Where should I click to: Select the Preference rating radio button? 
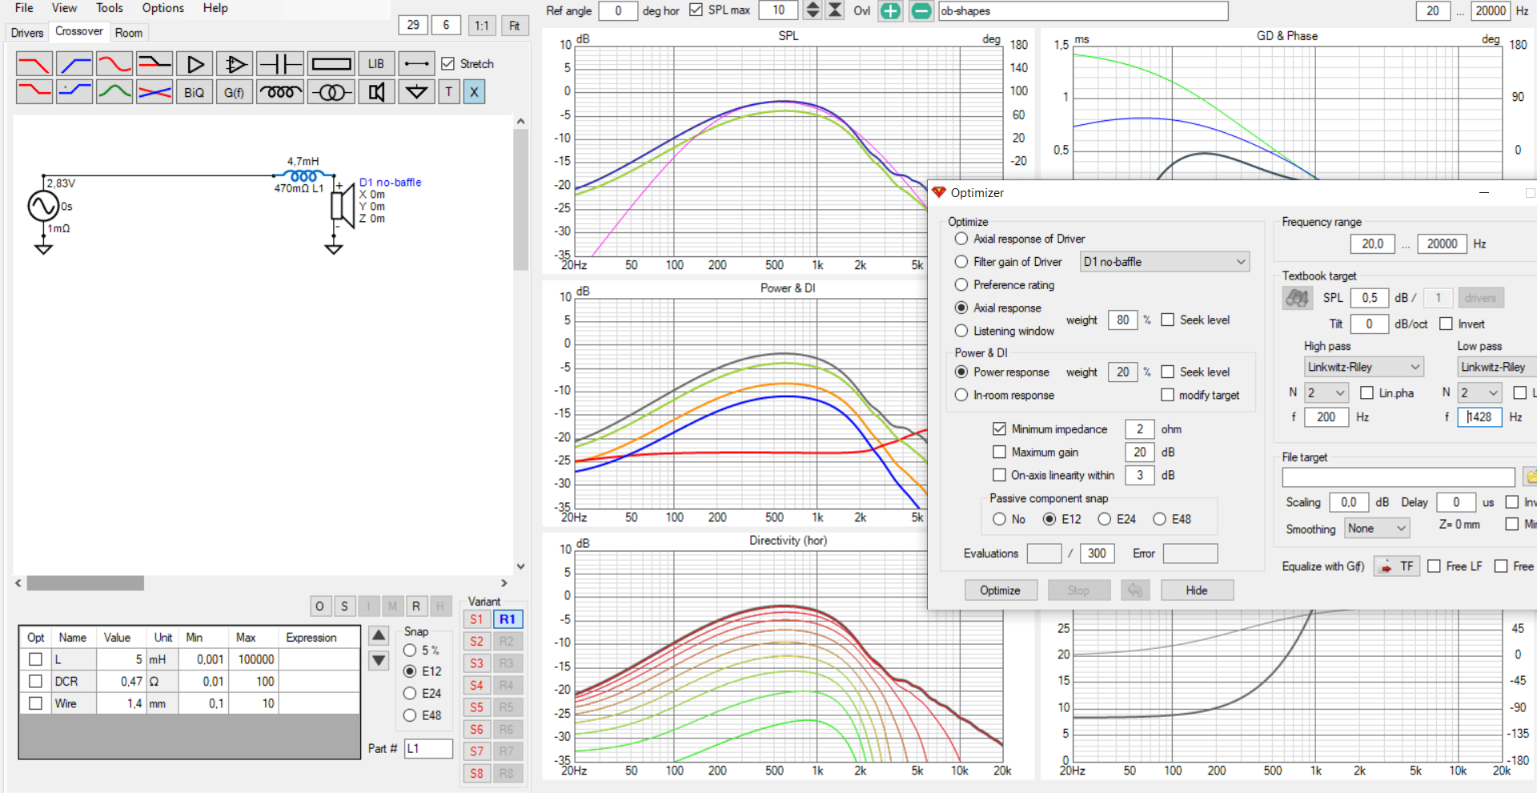click(961, 284)
